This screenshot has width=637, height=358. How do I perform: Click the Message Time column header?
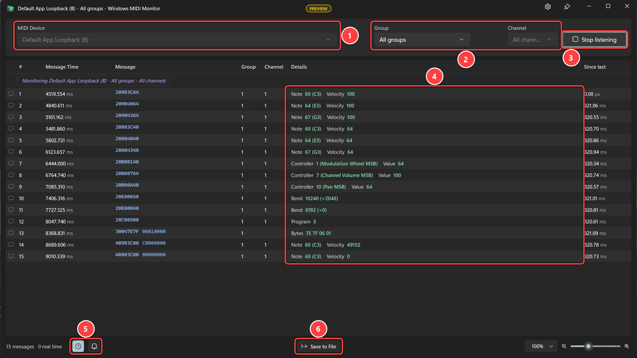[x=62, y=67]
